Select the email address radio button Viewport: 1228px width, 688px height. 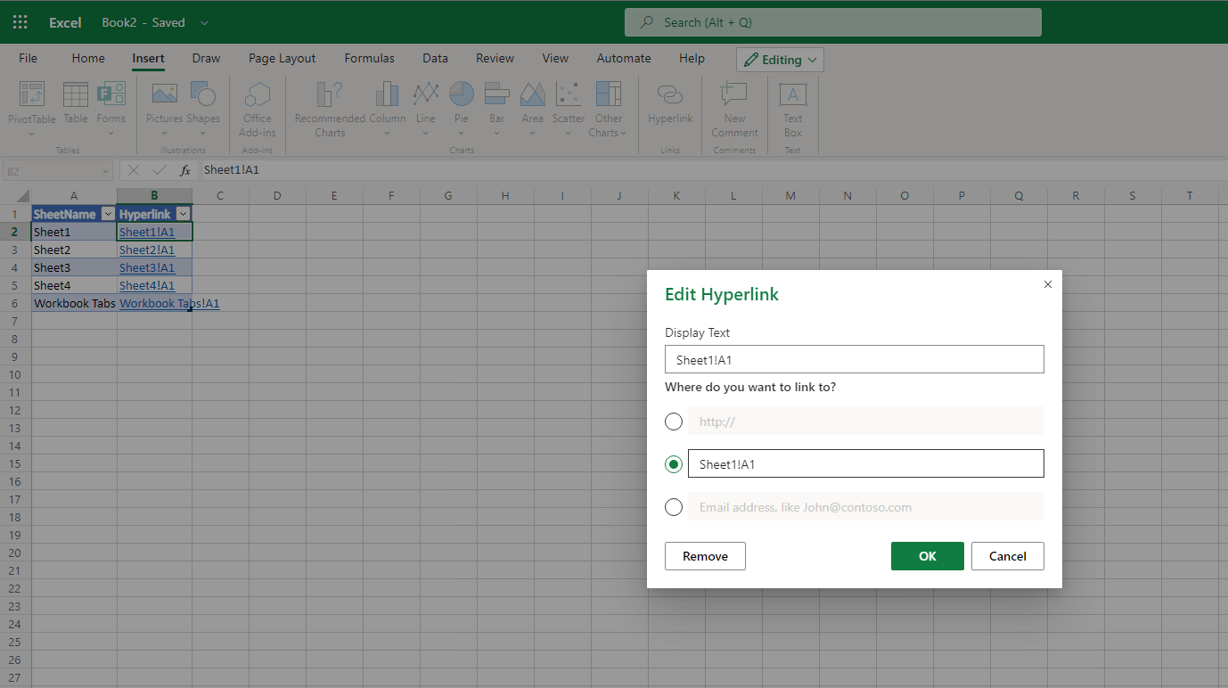point(674,507)
